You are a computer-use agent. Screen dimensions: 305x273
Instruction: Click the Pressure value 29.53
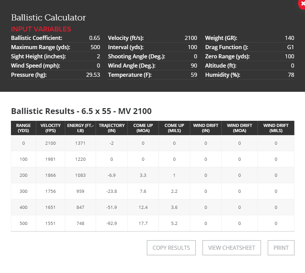93,75
